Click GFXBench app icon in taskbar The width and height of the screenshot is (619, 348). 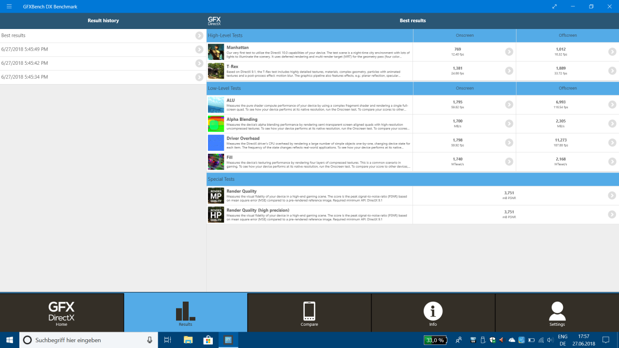click(228, 340)
